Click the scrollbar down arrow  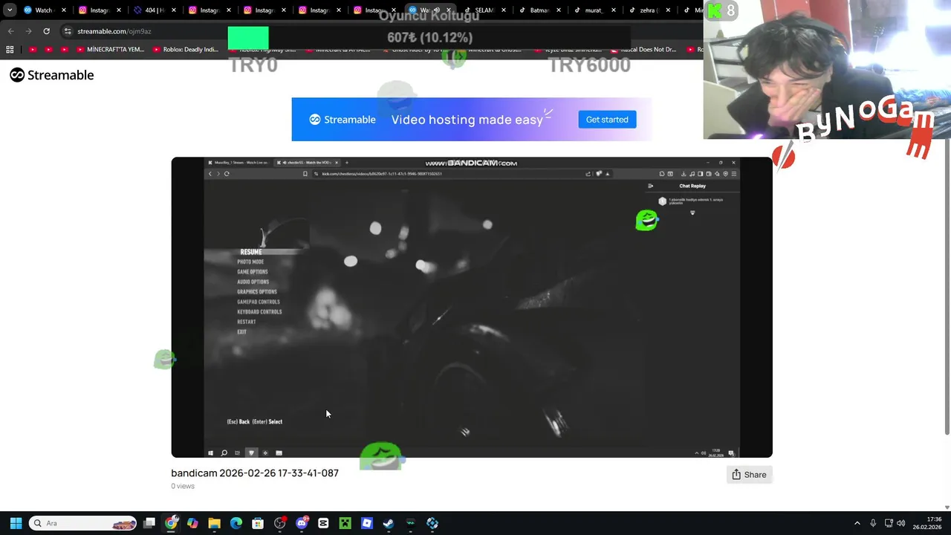(947, 507)
